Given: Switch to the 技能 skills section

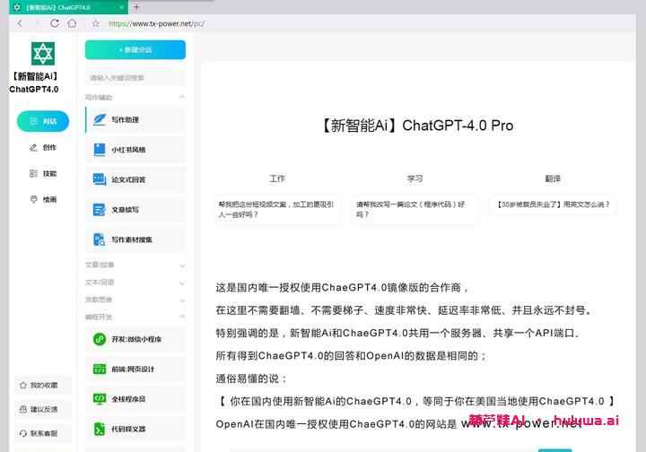Looking at the screenshot, I should [x=43, y=173].
